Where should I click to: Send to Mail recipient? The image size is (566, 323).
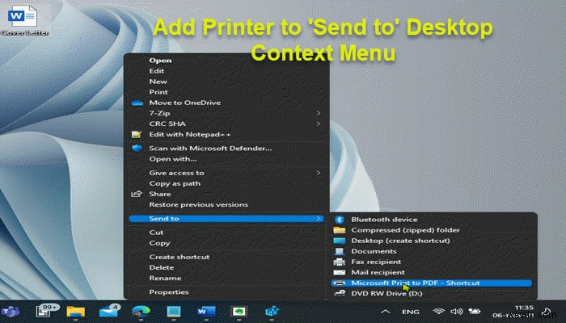point(378,272)
